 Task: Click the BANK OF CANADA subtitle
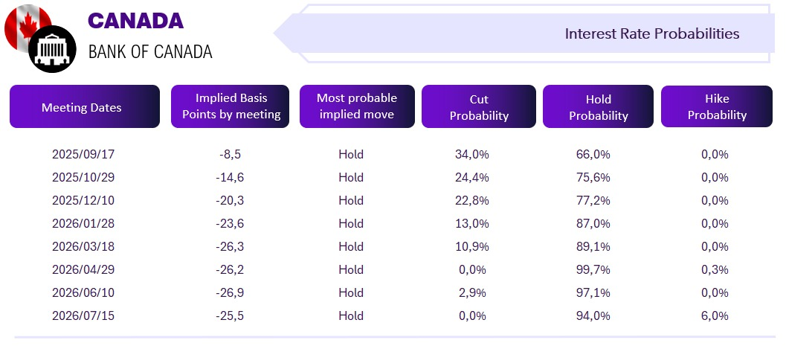tap(150, 51)
